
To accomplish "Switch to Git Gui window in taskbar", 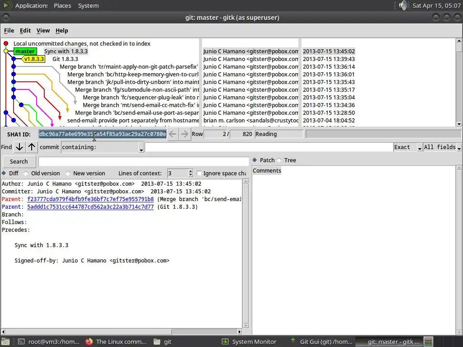I will coord(322,342).
